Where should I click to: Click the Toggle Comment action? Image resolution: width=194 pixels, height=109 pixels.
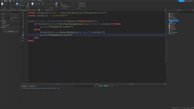coord(82,3)
